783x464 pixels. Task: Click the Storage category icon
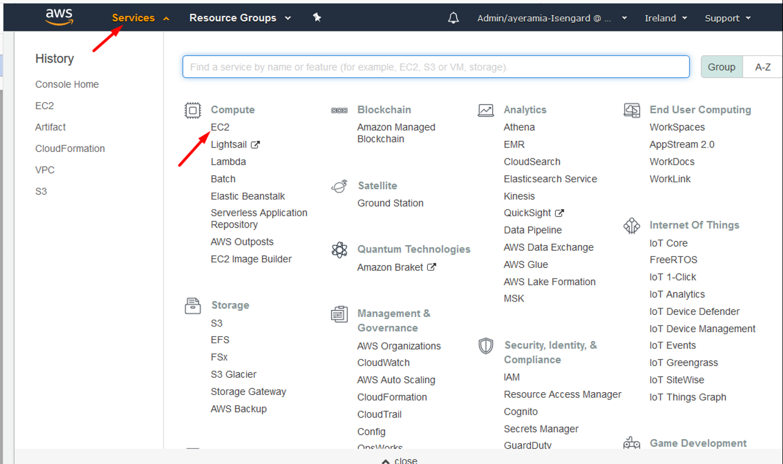click(x=192, y=305)
